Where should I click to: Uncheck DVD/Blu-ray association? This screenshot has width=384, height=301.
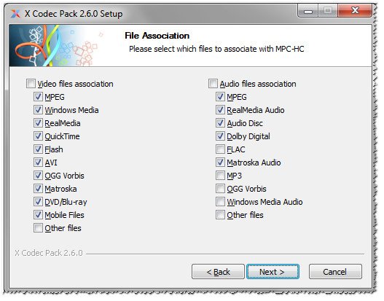click(x=38, y=202)
